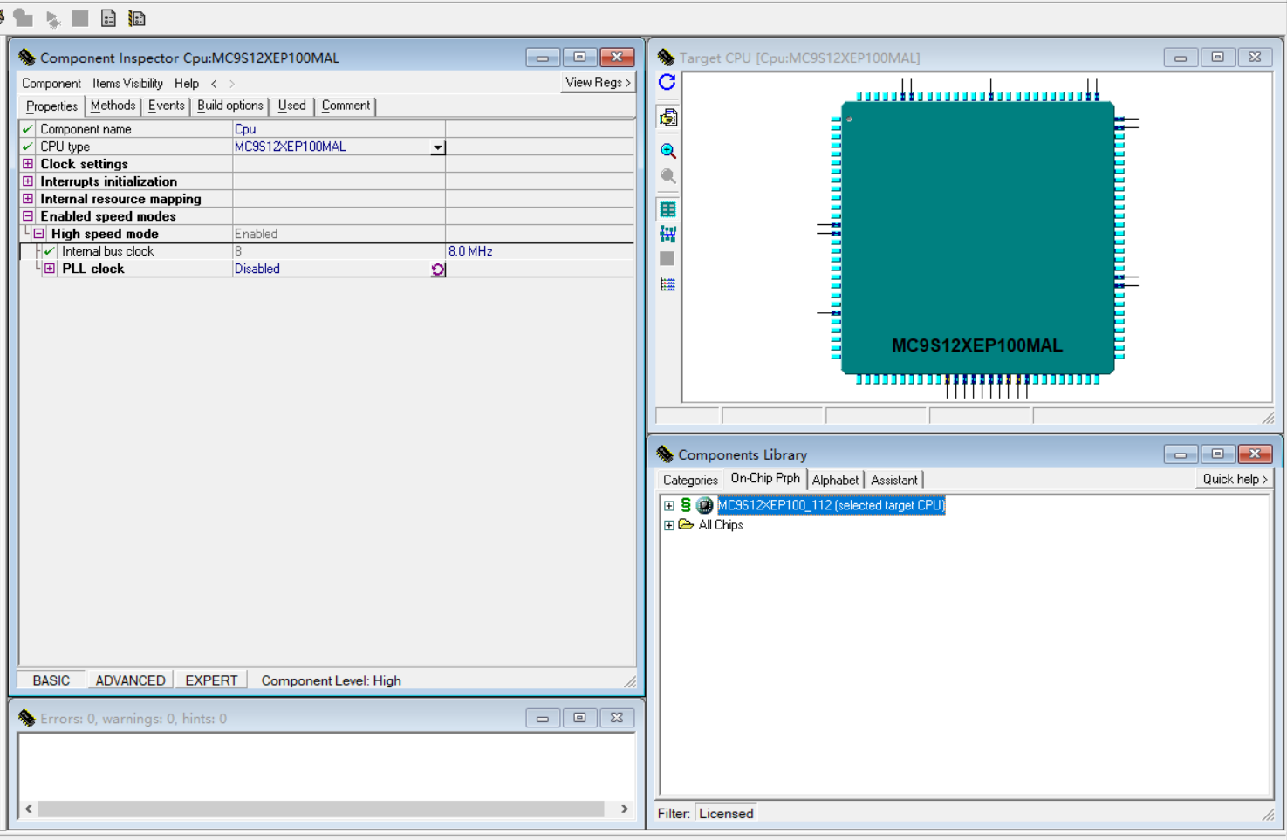Click the MC9S12XEP100MAL chip package graphic
Image resolution: width=1287 pixels, height=840 pixels.
(x=977, y=238)
